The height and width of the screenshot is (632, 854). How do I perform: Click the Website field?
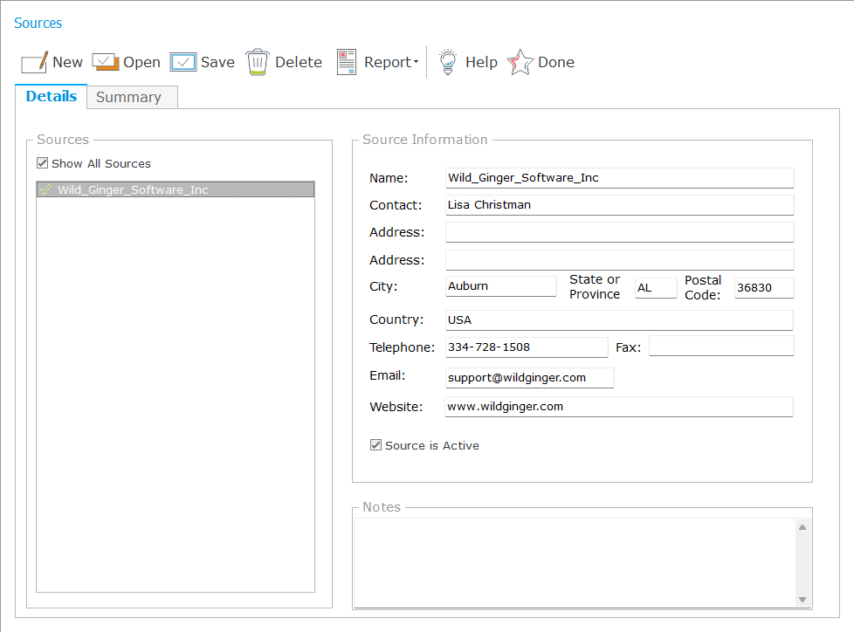click(619, 407)
